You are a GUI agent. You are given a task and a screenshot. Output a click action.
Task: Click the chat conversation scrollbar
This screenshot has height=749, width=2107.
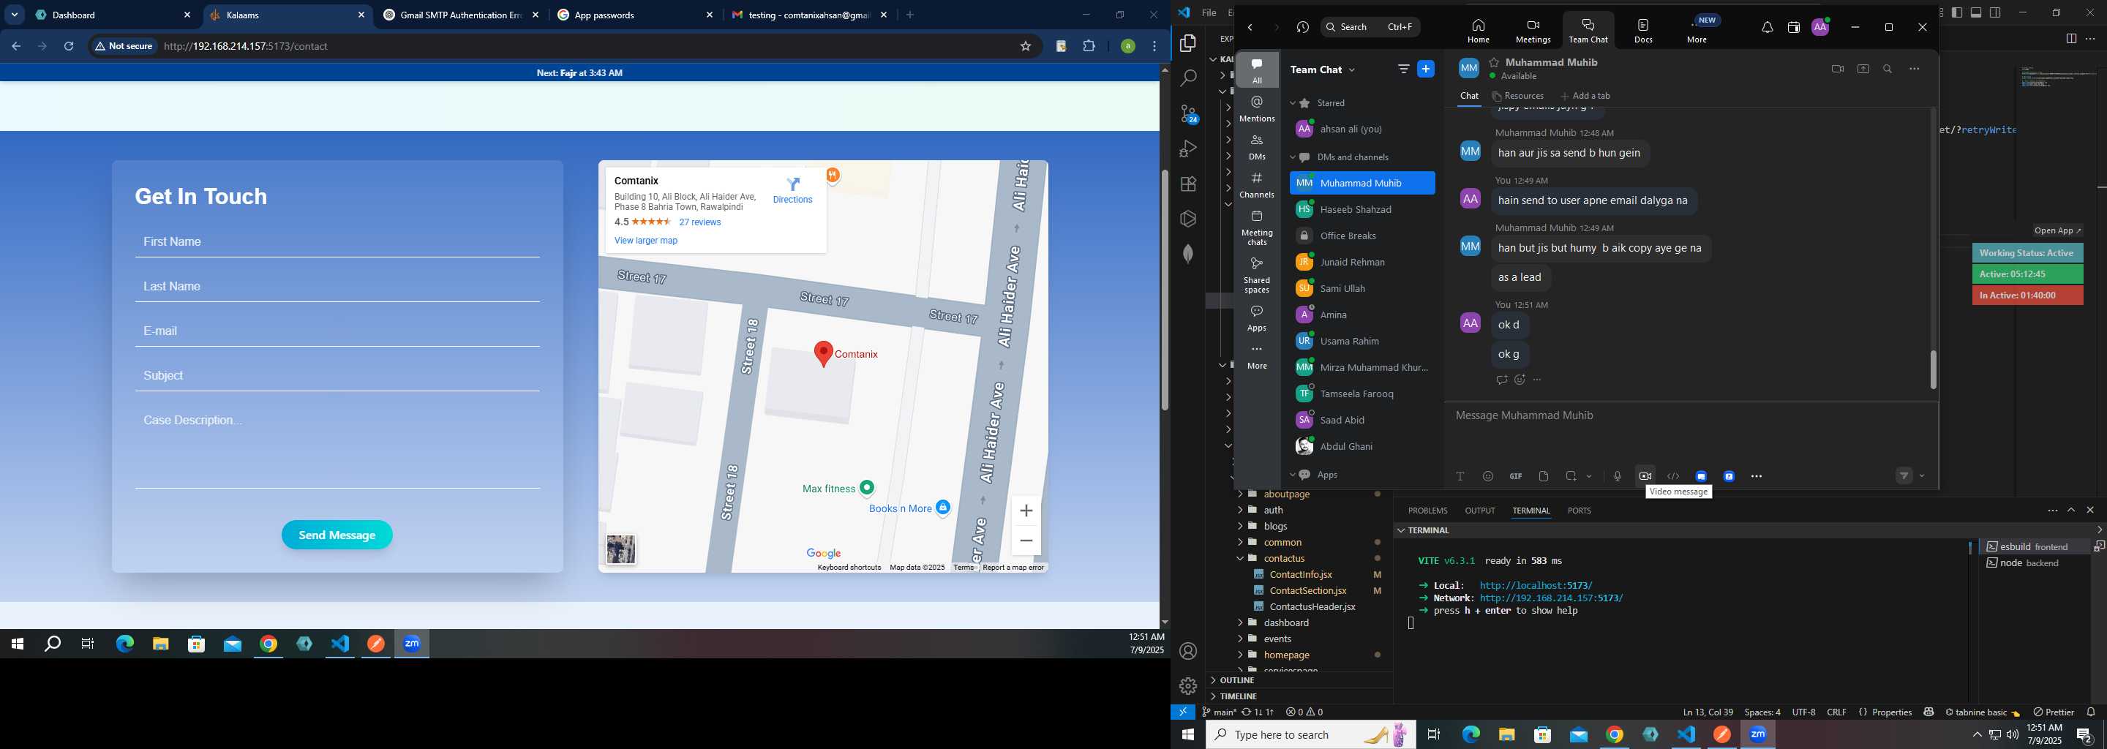(1934, 369)
